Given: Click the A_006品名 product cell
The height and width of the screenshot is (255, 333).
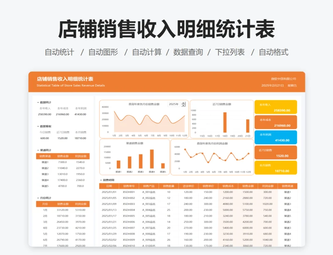Looking at the screenshot, I should pos(149,222).
